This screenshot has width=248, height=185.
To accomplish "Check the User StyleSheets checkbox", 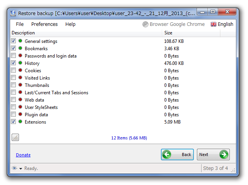I will click(14, 107).
